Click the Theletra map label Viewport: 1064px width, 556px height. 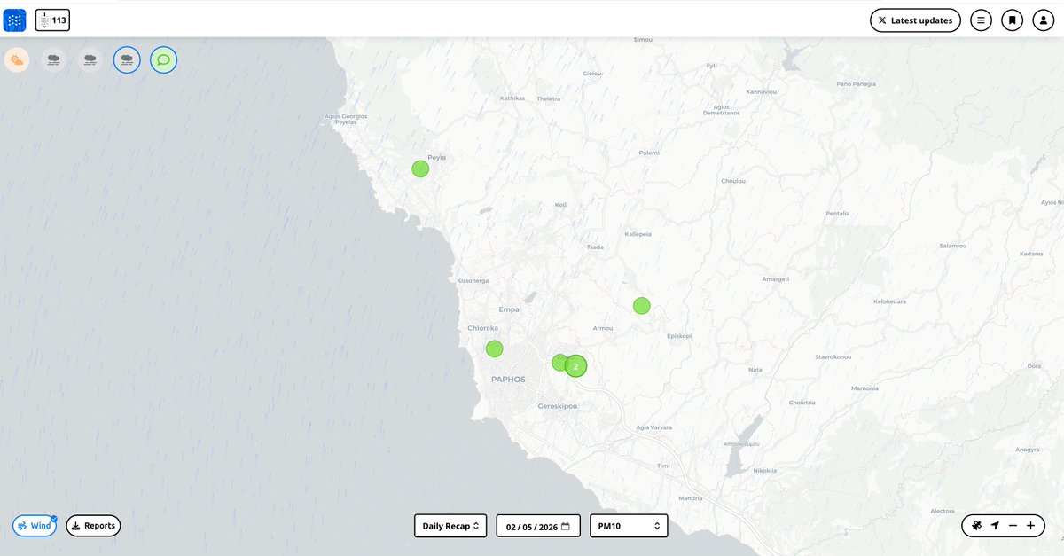[549, 98]
